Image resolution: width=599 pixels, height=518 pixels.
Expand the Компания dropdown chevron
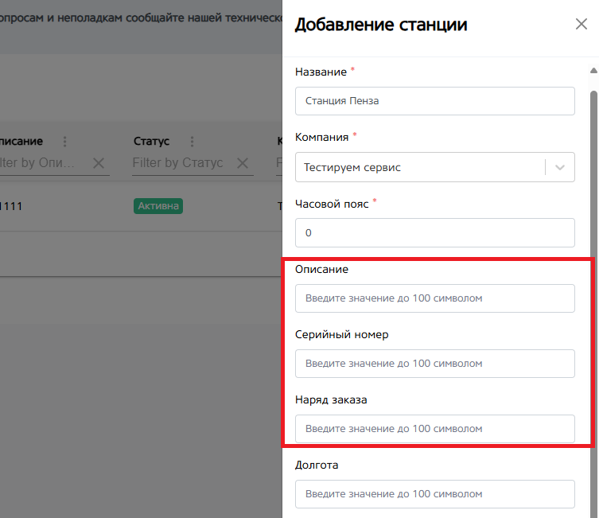(560, 168)
